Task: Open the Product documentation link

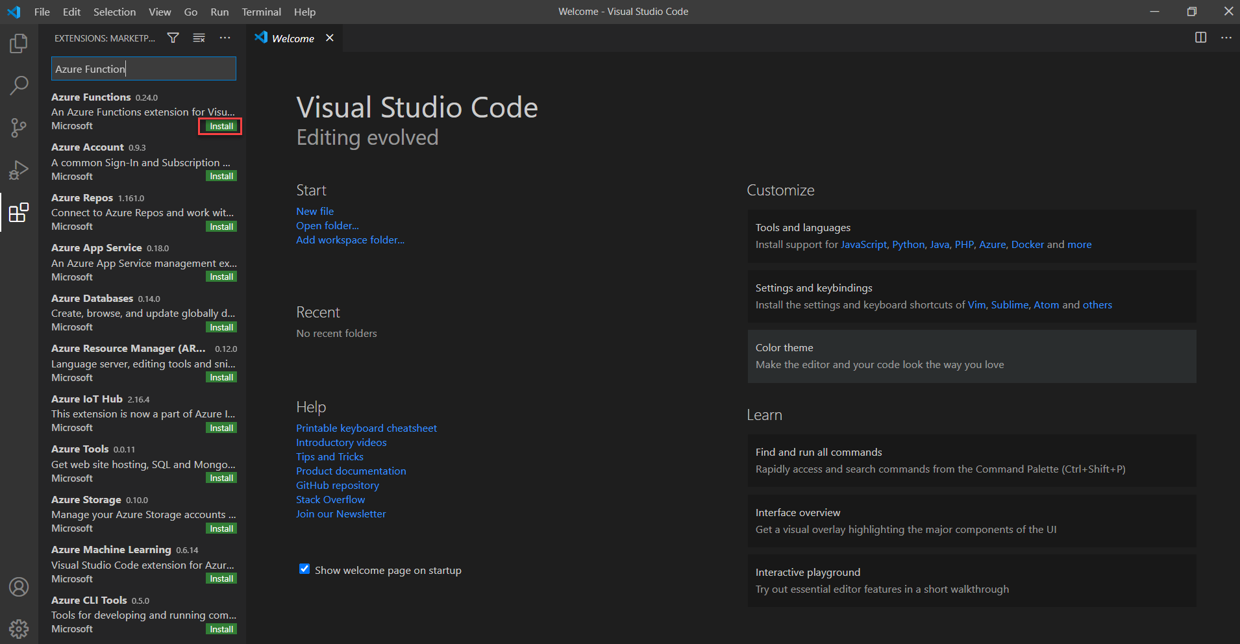Action: pos(351,471)
